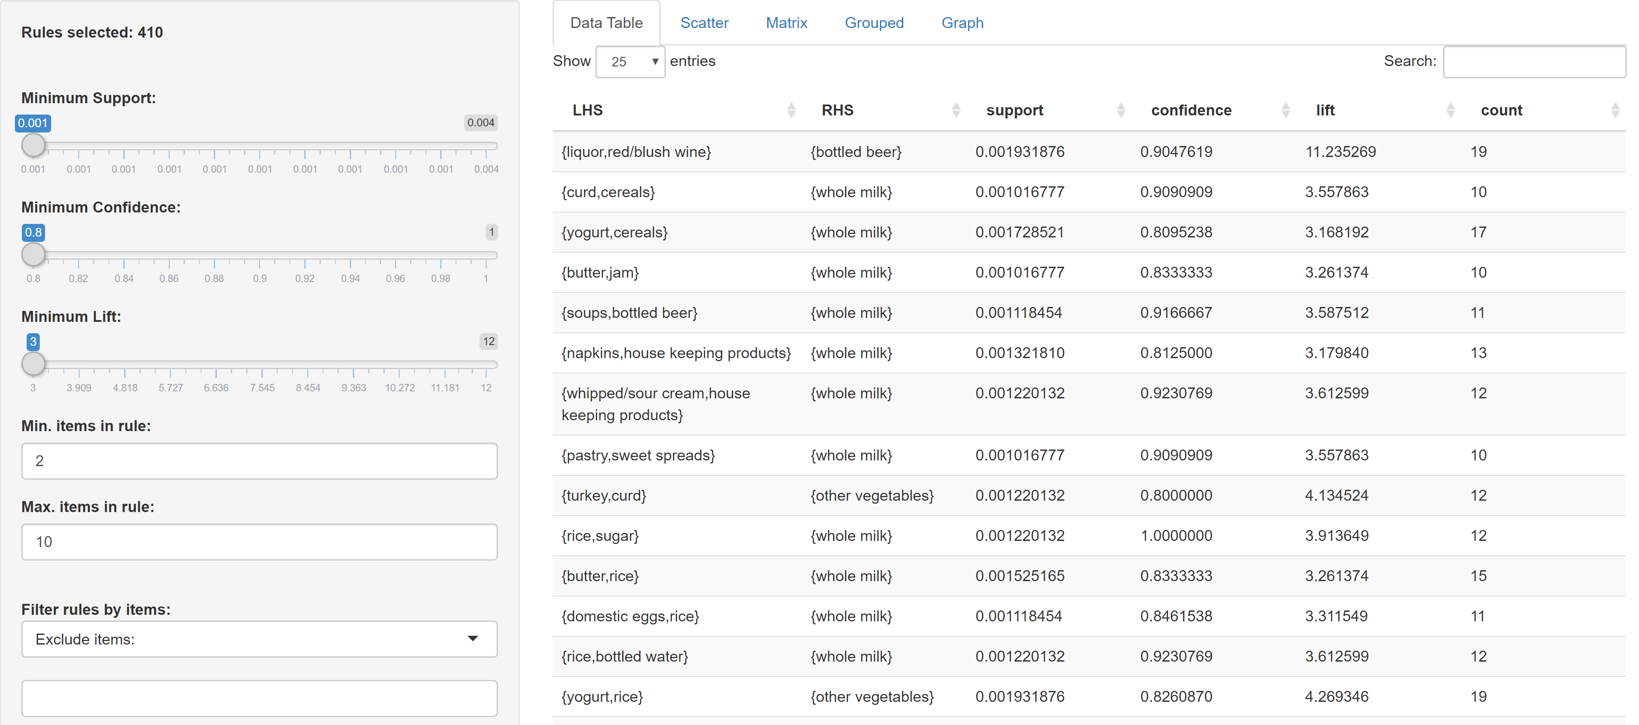Sort by support column arrows
1639x725 pixels.
[x=1121, y=110]
